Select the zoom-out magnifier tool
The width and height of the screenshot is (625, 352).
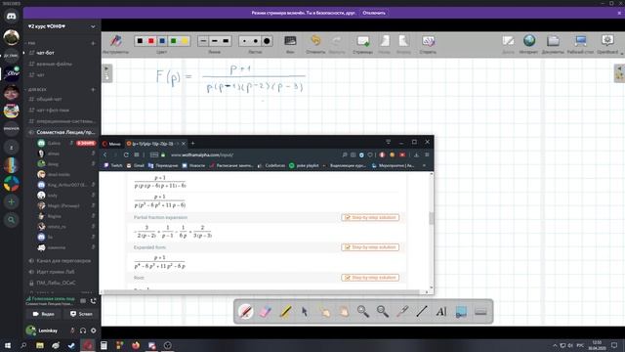382,311
